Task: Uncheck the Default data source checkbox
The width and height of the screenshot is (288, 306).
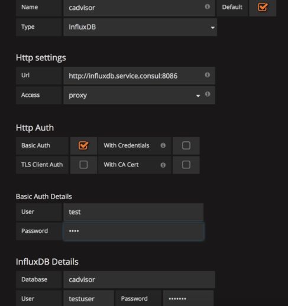Action: pos(263,7)
